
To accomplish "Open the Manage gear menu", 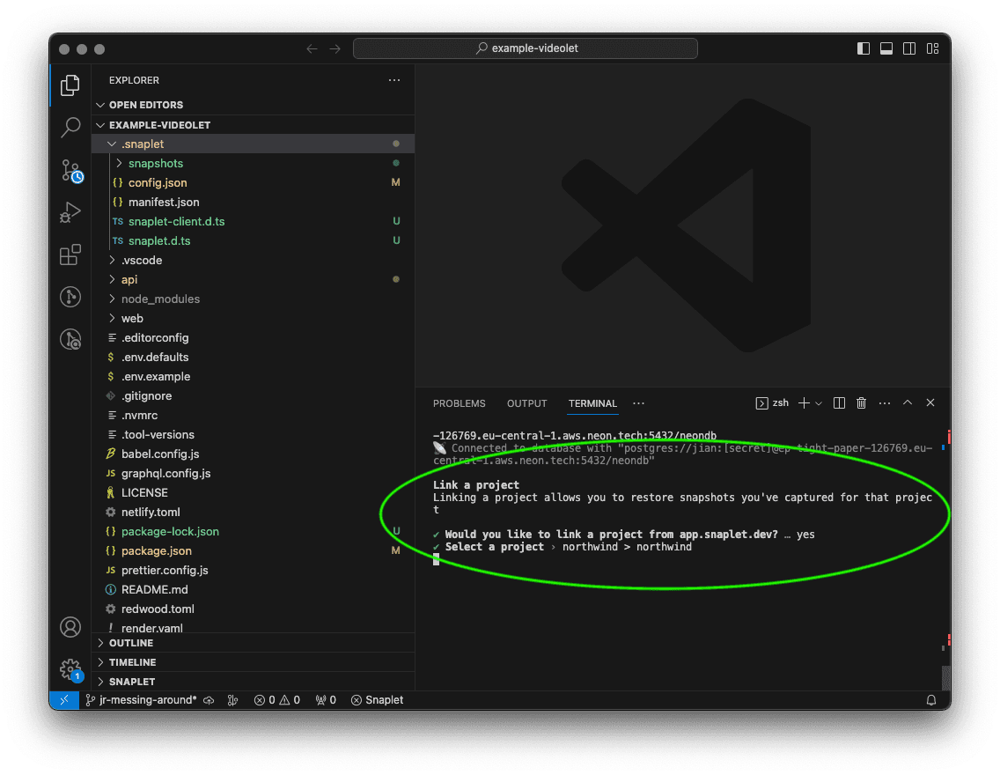I will click(x=70, y=669).
